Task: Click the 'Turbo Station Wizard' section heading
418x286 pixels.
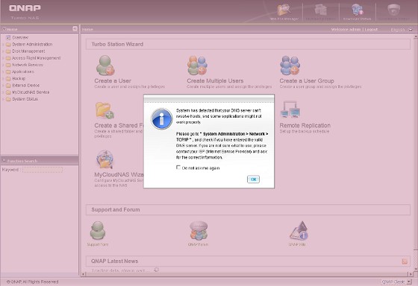Action: click(x=117, y=44)
